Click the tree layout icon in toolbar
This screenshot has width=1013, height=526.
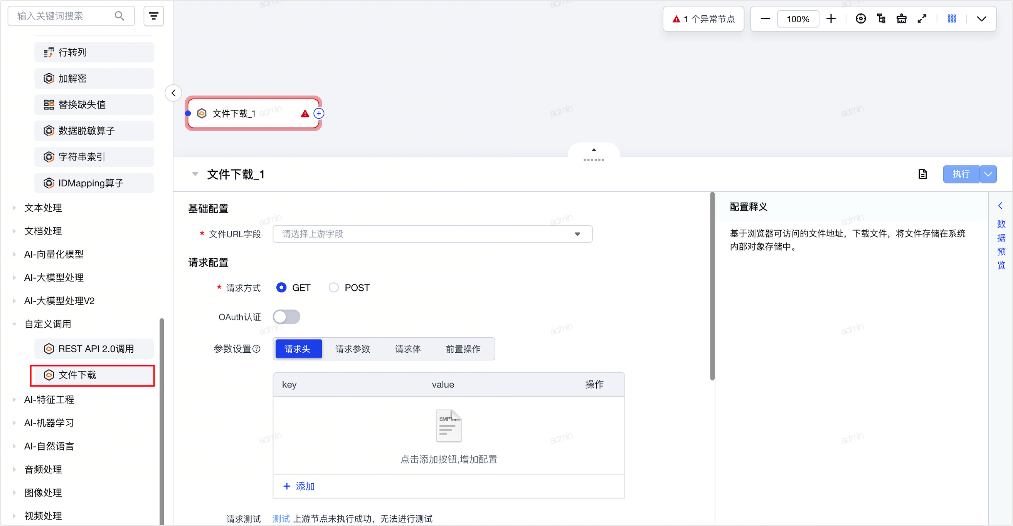[881, 19]
